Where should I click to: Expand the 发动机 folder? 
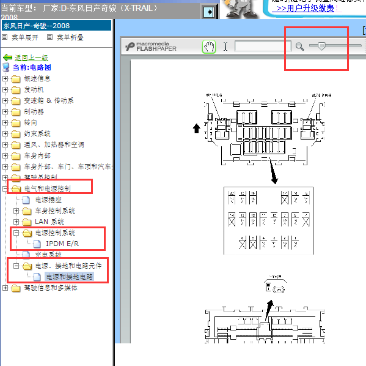coord(5,89)
